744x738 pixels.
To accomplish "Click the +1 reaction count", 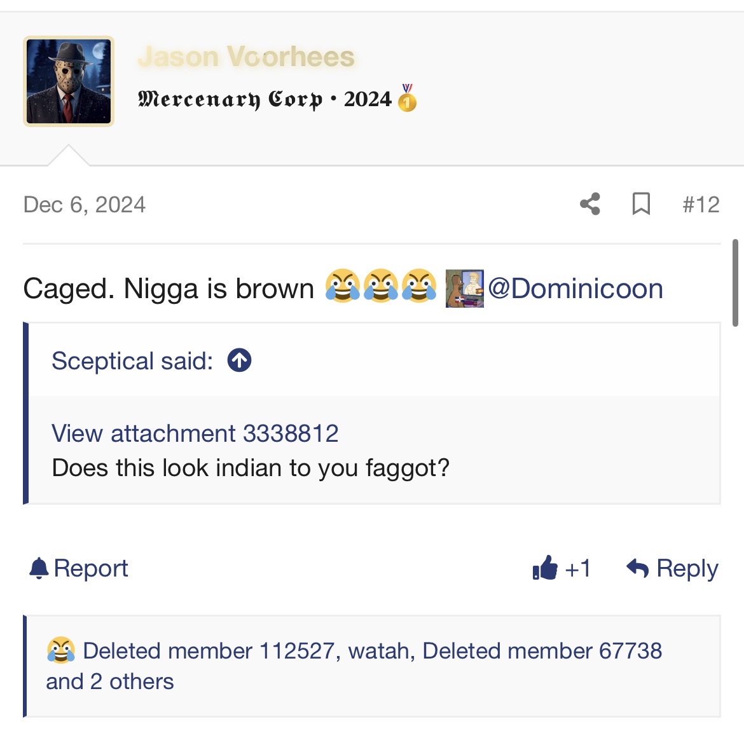I will point(577,568).
